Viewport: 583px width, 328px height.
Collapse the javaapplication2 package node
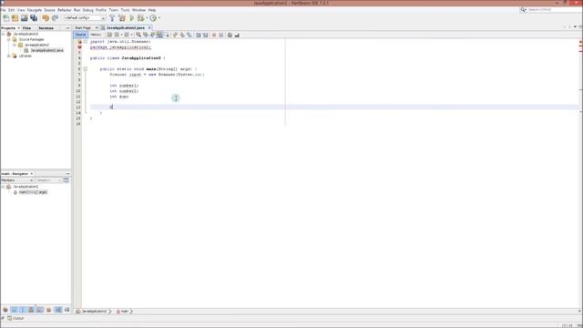pyautogui.click(x=15, y=45)
